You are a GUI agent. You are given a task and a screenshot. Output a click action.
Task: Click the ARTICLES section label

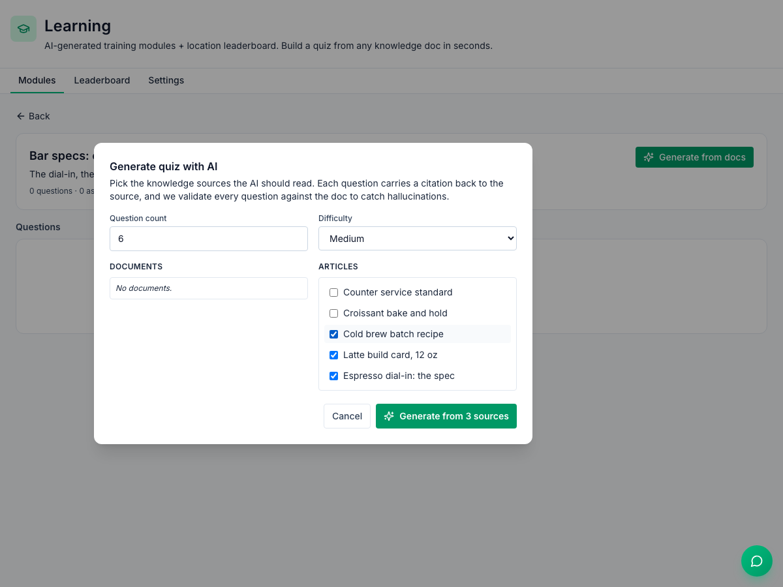(x=338, y=267)
